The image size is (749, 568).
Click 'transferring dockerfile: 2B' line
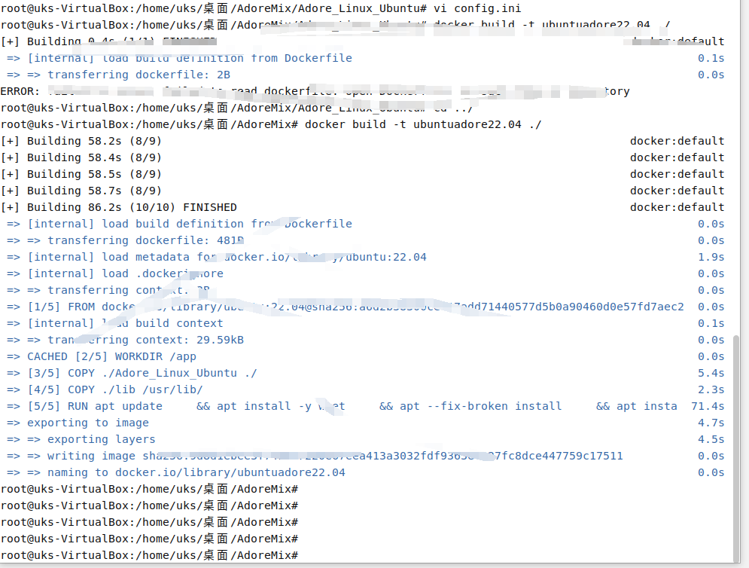pos(118,75)
